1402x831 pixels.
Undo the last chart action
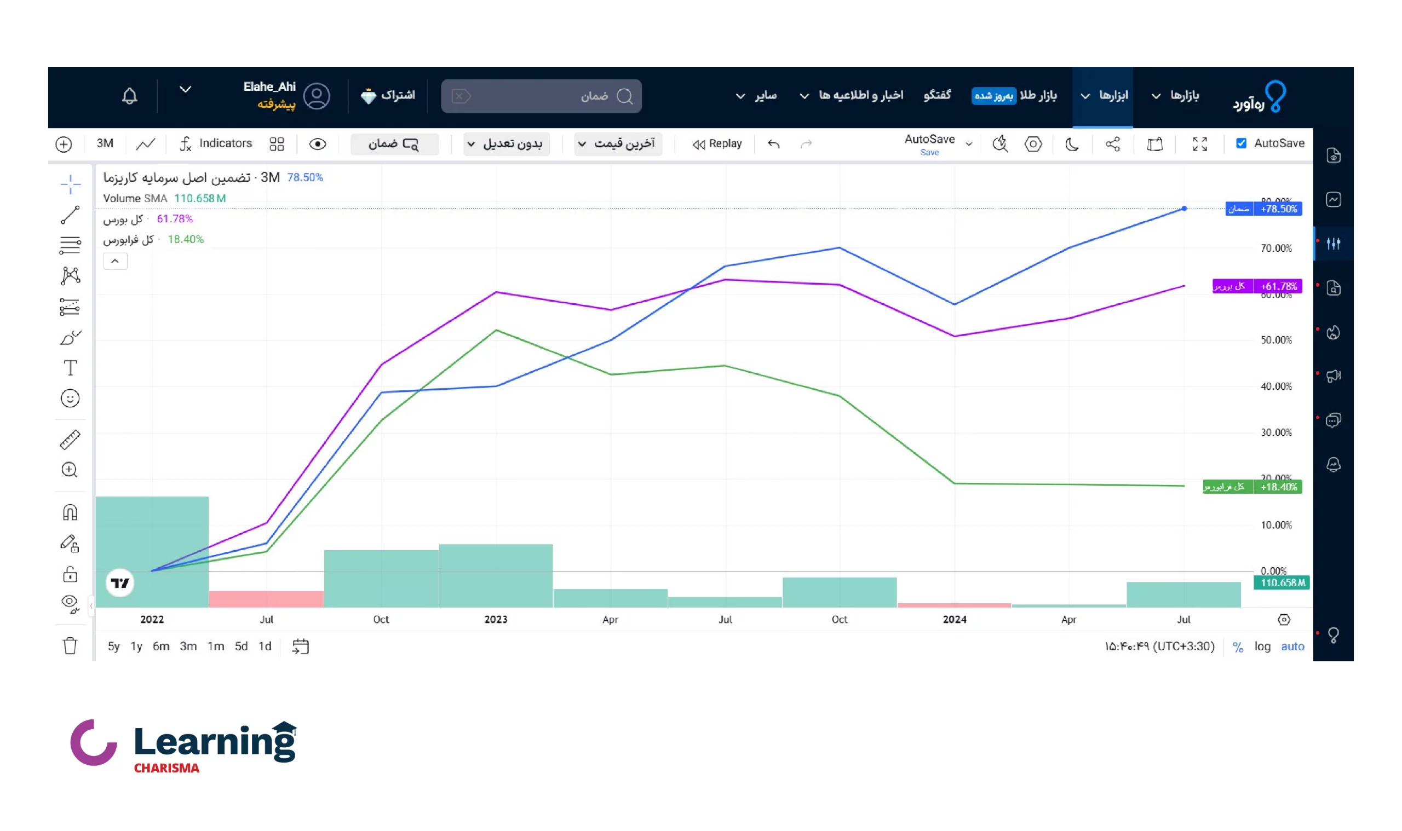(x=773, y=144)
